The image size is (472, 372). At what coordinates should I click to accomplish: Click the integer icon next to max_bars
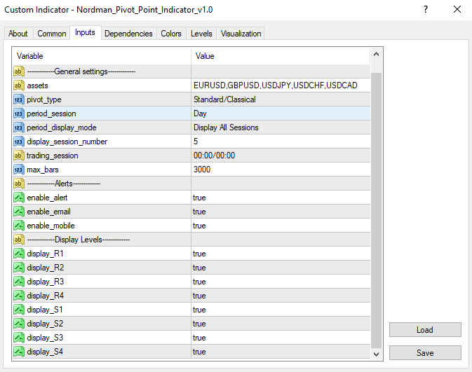click(x=19, y=170)
